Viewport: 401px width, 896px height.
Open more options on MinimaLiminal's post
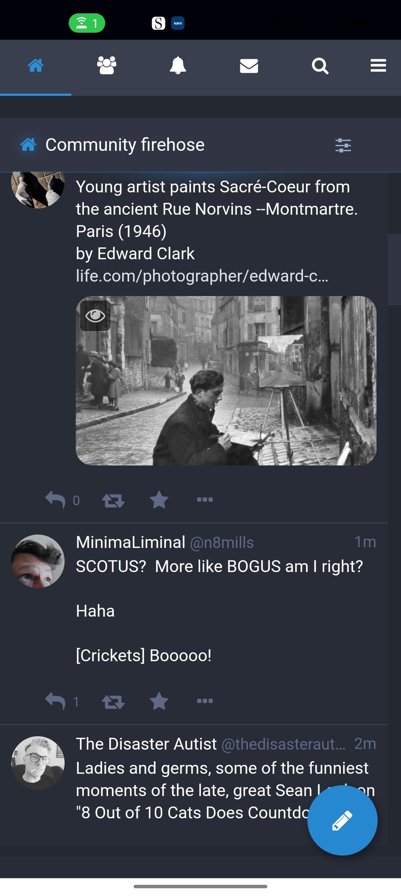coord(205,701)
